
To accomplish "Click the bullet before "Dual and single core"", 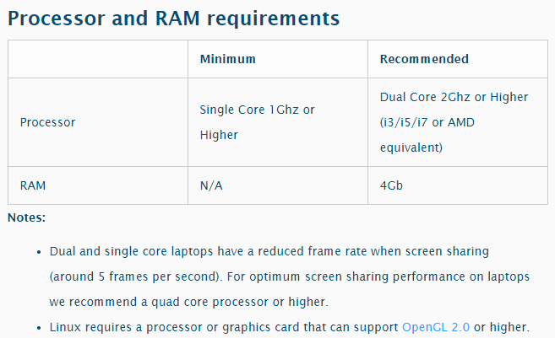I will [40, 252].
